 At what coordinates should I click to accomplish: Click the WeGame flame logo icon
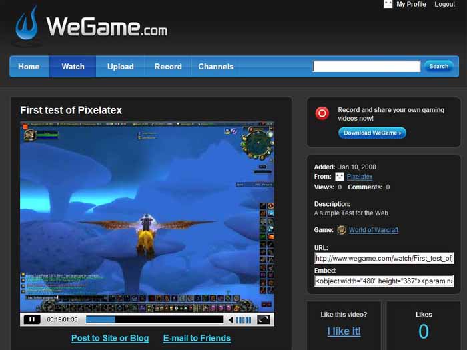tap(28, 25)
